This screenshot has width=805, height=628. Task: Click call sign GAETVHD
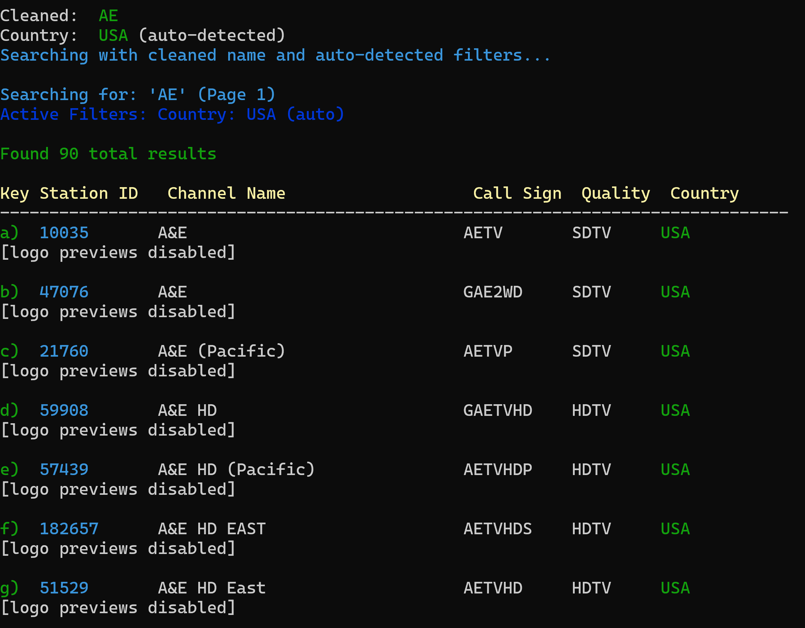[498, 410]
